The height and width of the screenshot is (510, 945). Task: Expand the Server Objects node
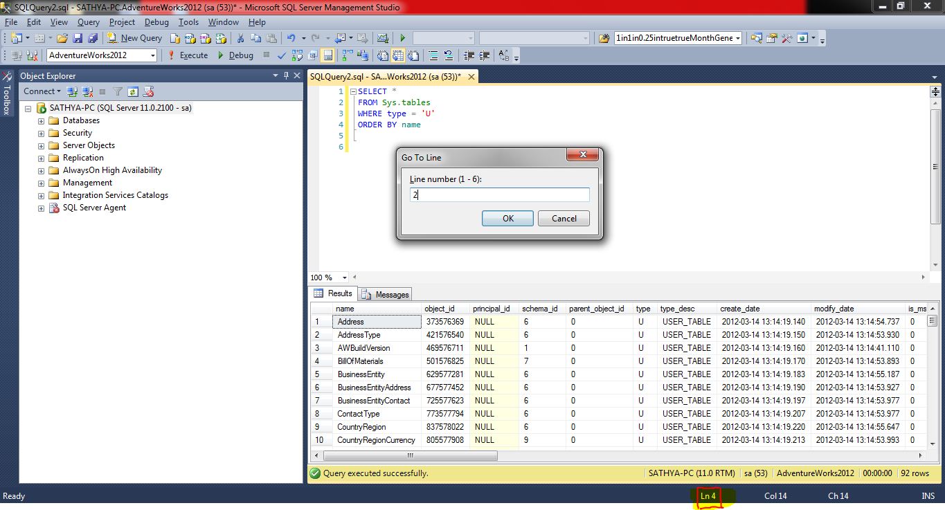(41, 146)
